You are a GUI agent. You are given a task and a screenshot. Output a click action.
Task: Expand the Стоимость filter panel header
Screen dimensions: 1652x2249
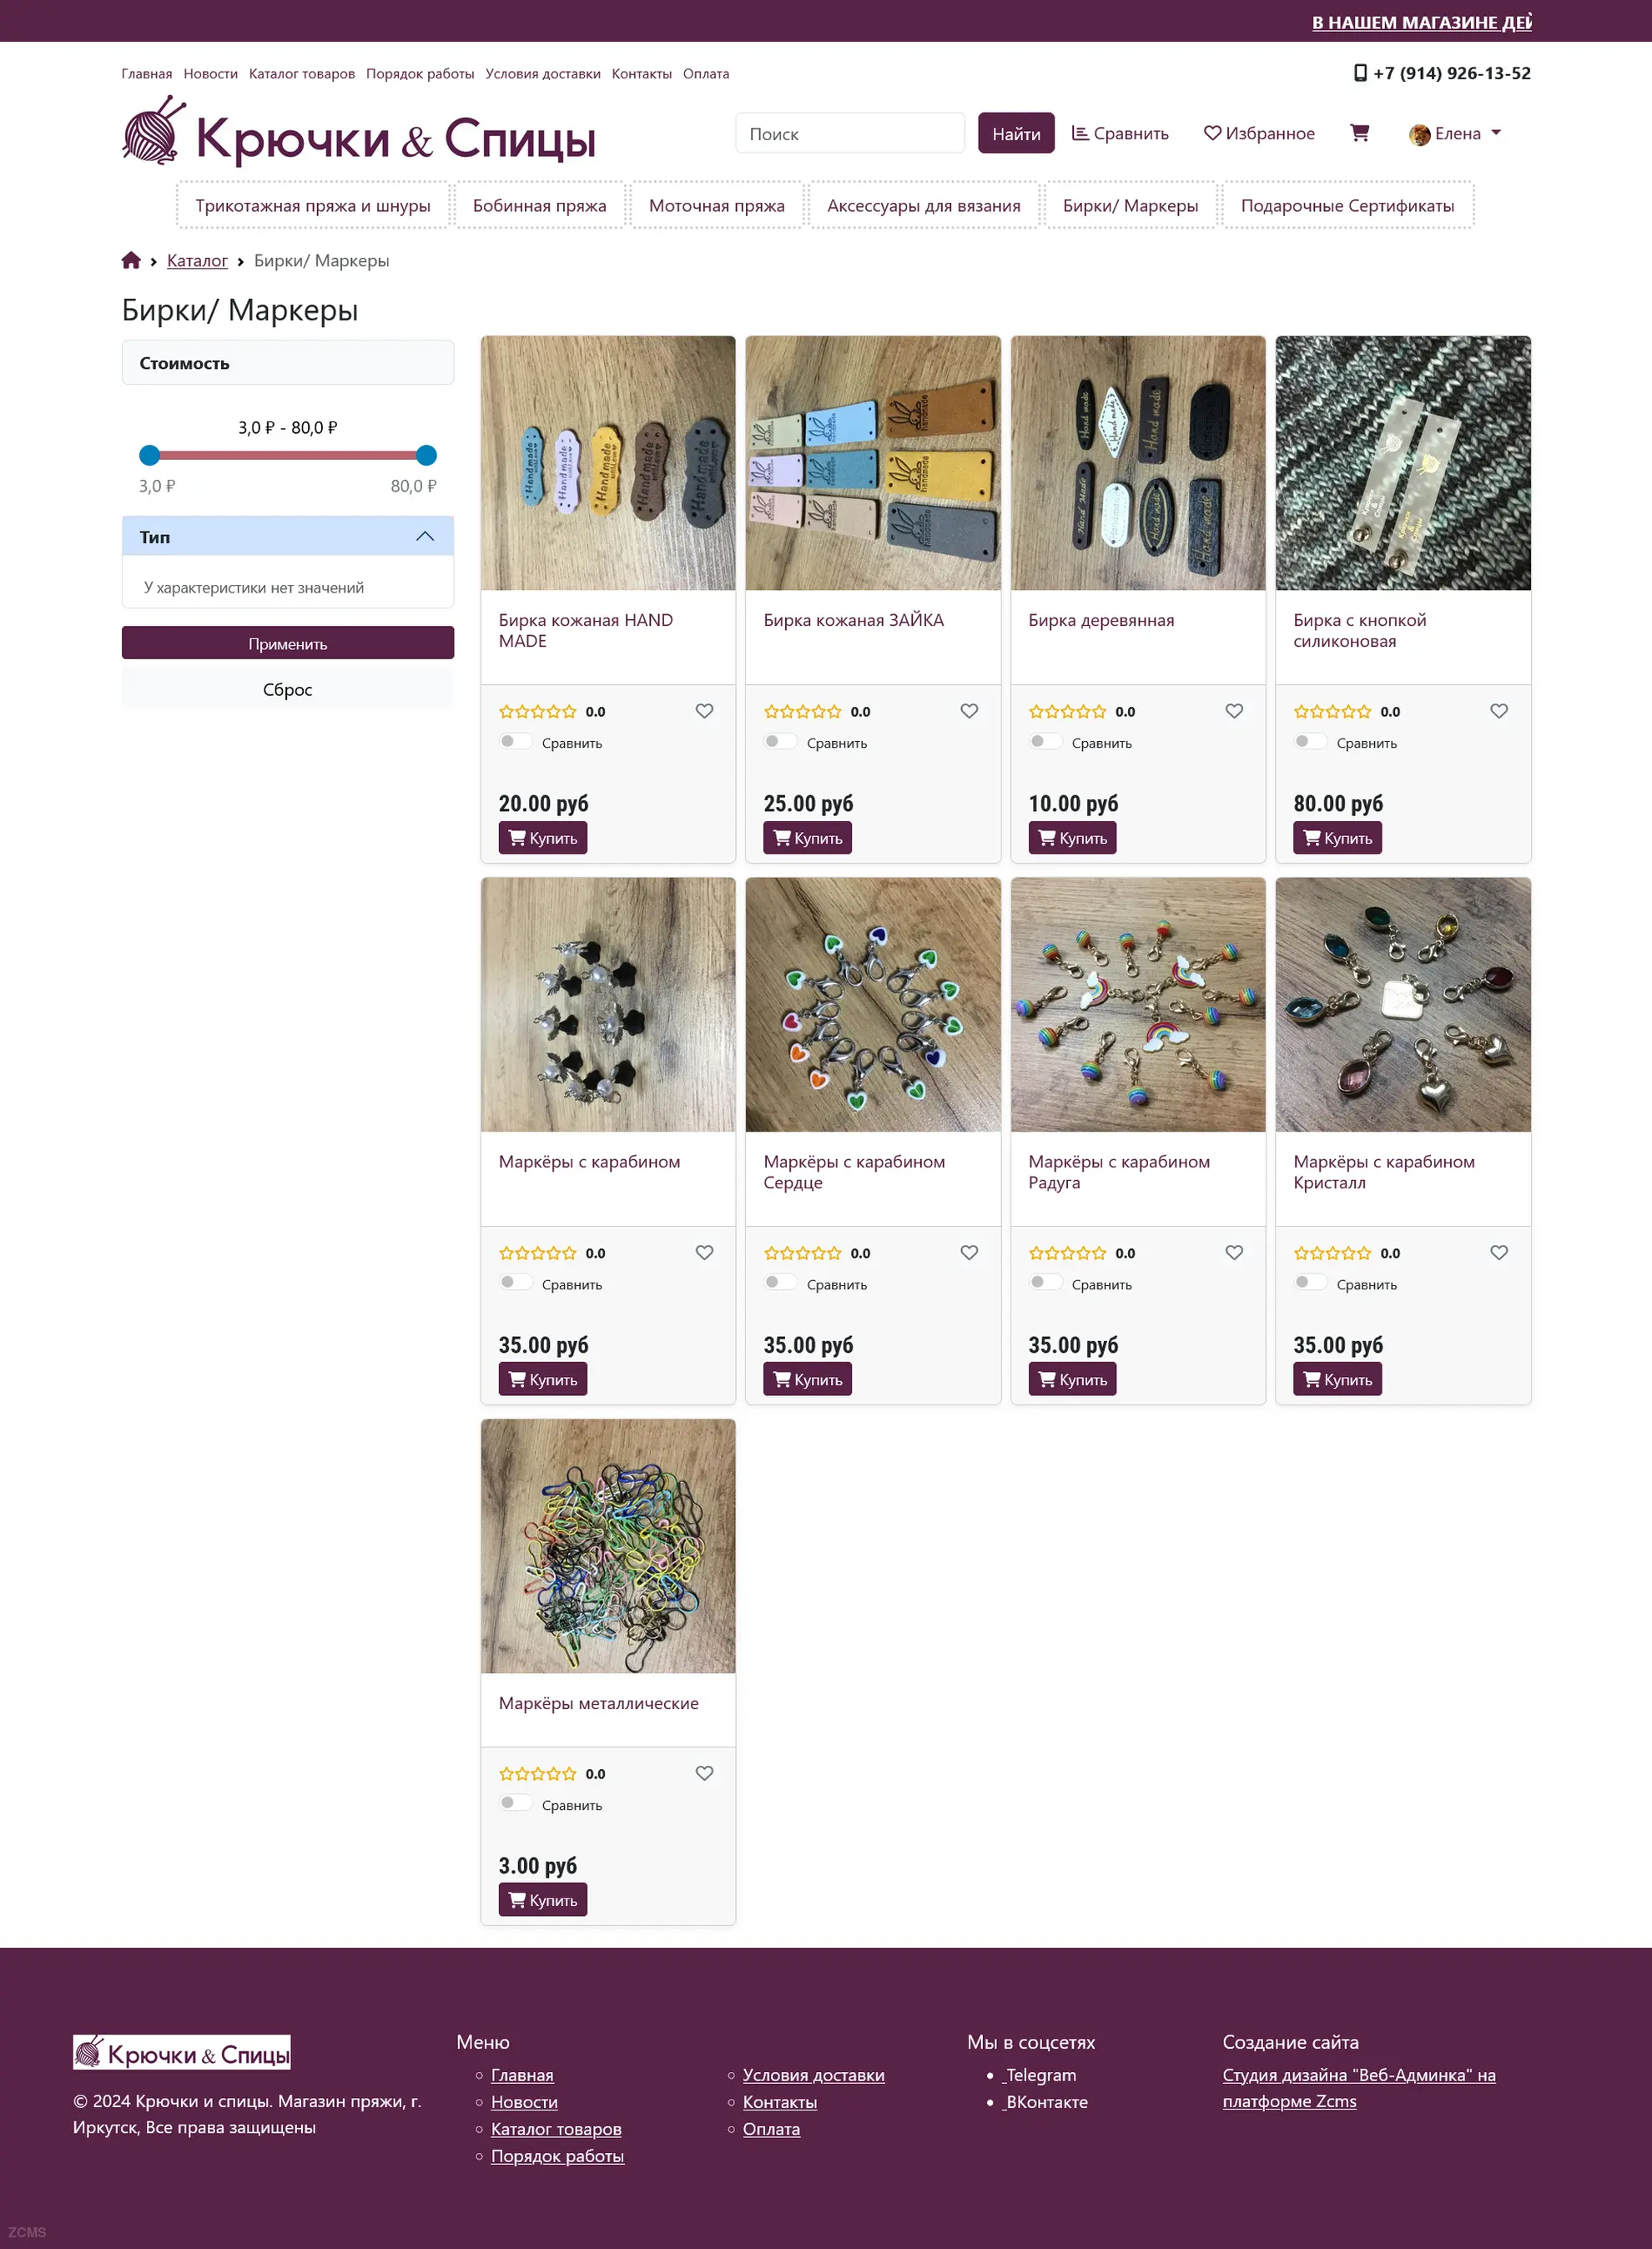(288, 363)
